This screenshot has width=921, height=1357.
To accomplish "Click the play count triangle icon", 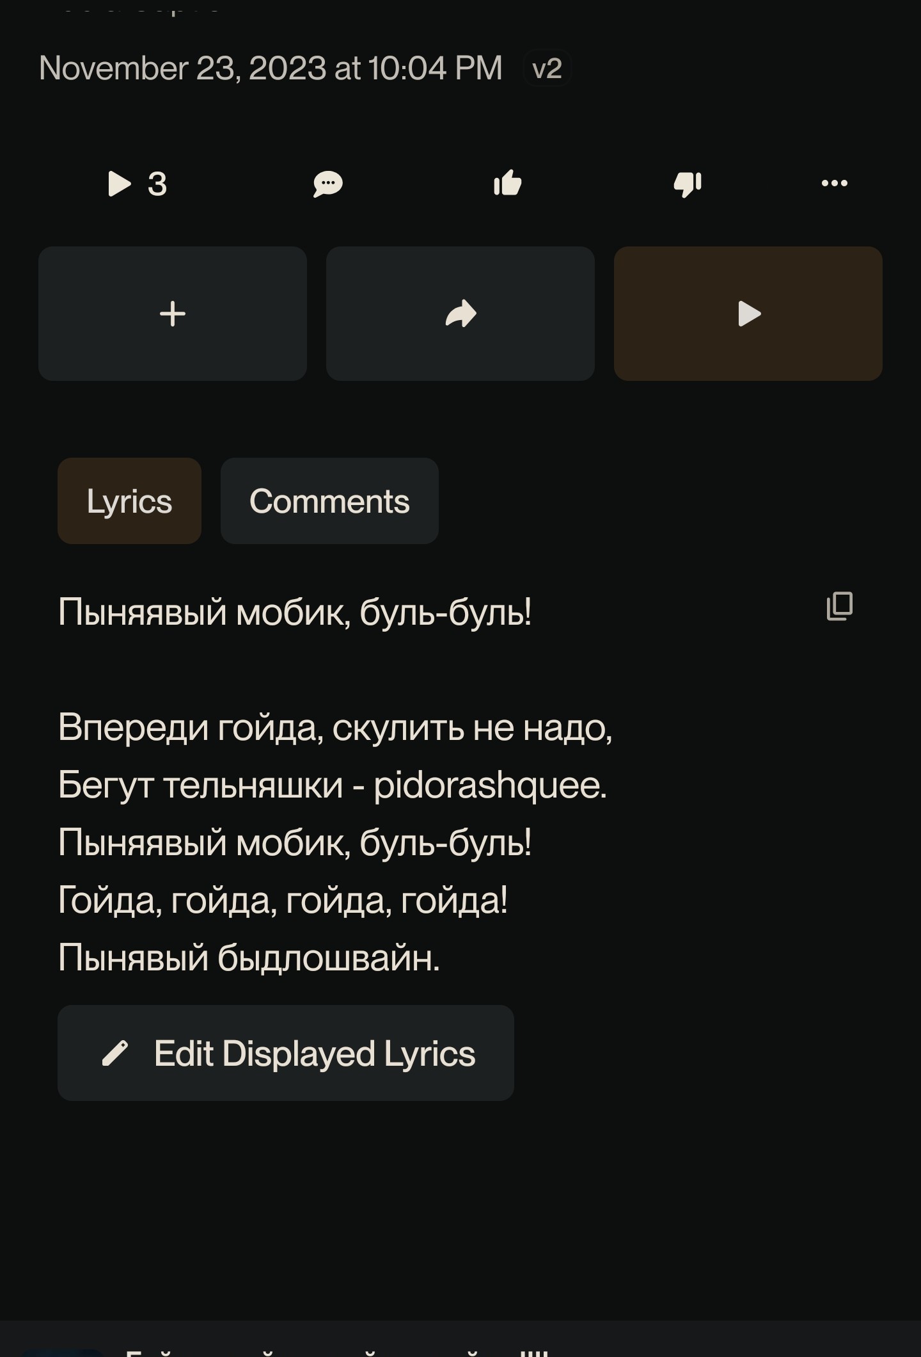I will [120, 184].
